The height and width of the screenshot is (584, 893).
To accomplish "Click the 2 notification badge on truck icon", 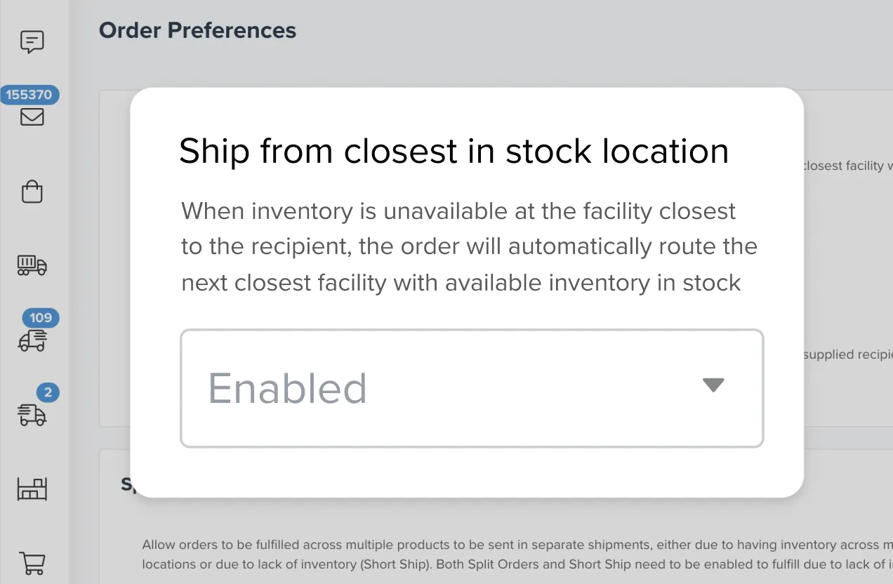I will [x=48, y=393].
